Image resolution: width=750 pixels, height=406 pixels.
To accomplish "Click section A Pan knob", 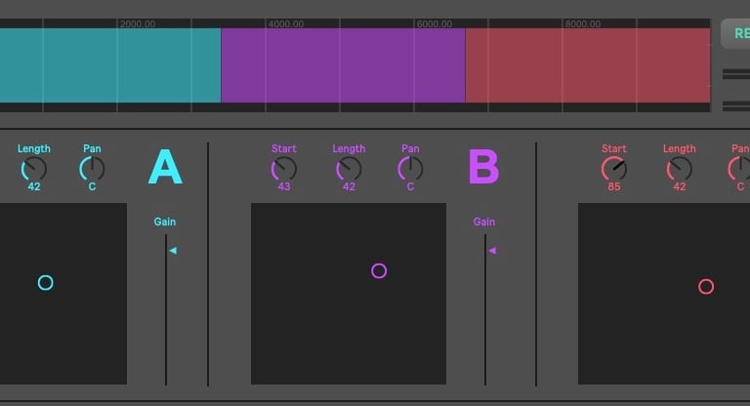I will click(x=92, y=169).
